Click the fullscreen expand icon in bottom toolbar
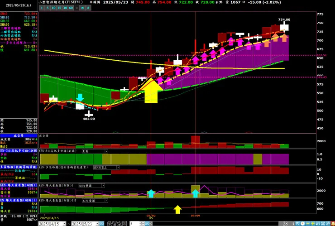Image resolution: width=335 pixels, height=226 pixels. (323, 224)
